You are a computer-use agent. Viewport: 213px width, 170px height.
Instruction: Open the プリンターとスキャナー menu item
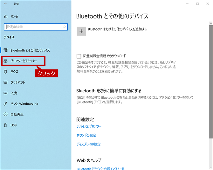click(23, 61)
